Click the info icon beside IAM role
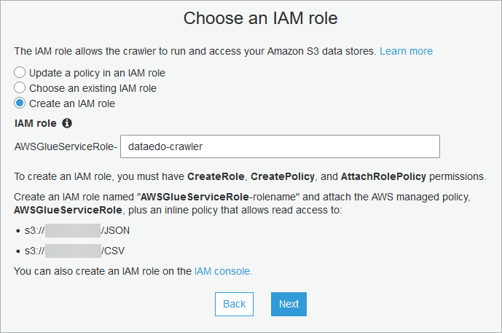 coord(67,123)
